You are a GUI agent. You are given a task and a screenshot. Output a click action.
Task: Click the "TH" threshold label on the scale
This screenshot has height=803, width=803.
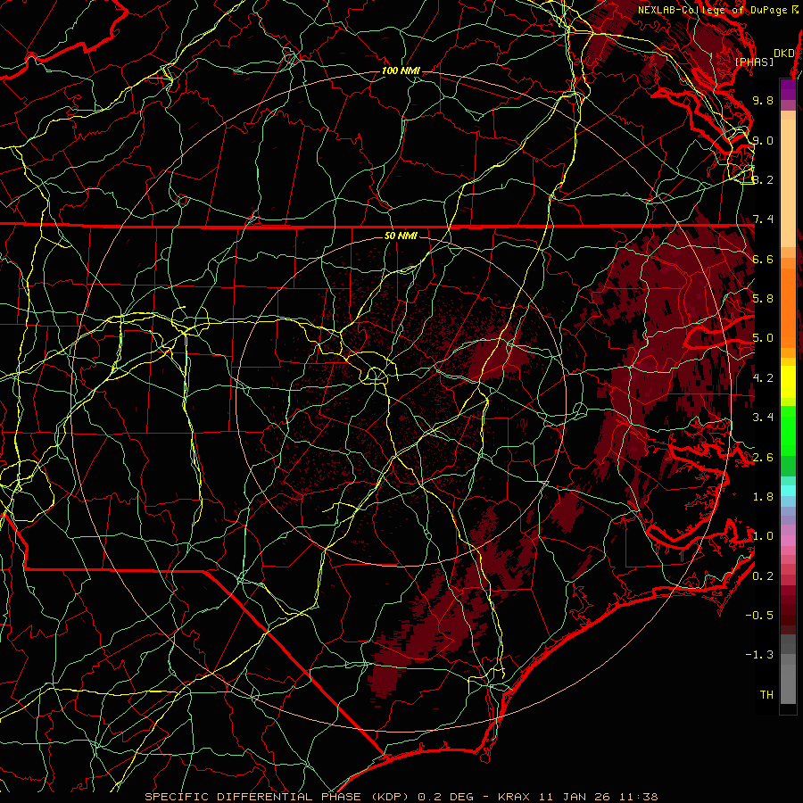coord(766,695)
